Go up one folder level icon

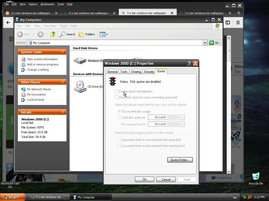pos(53,34)
